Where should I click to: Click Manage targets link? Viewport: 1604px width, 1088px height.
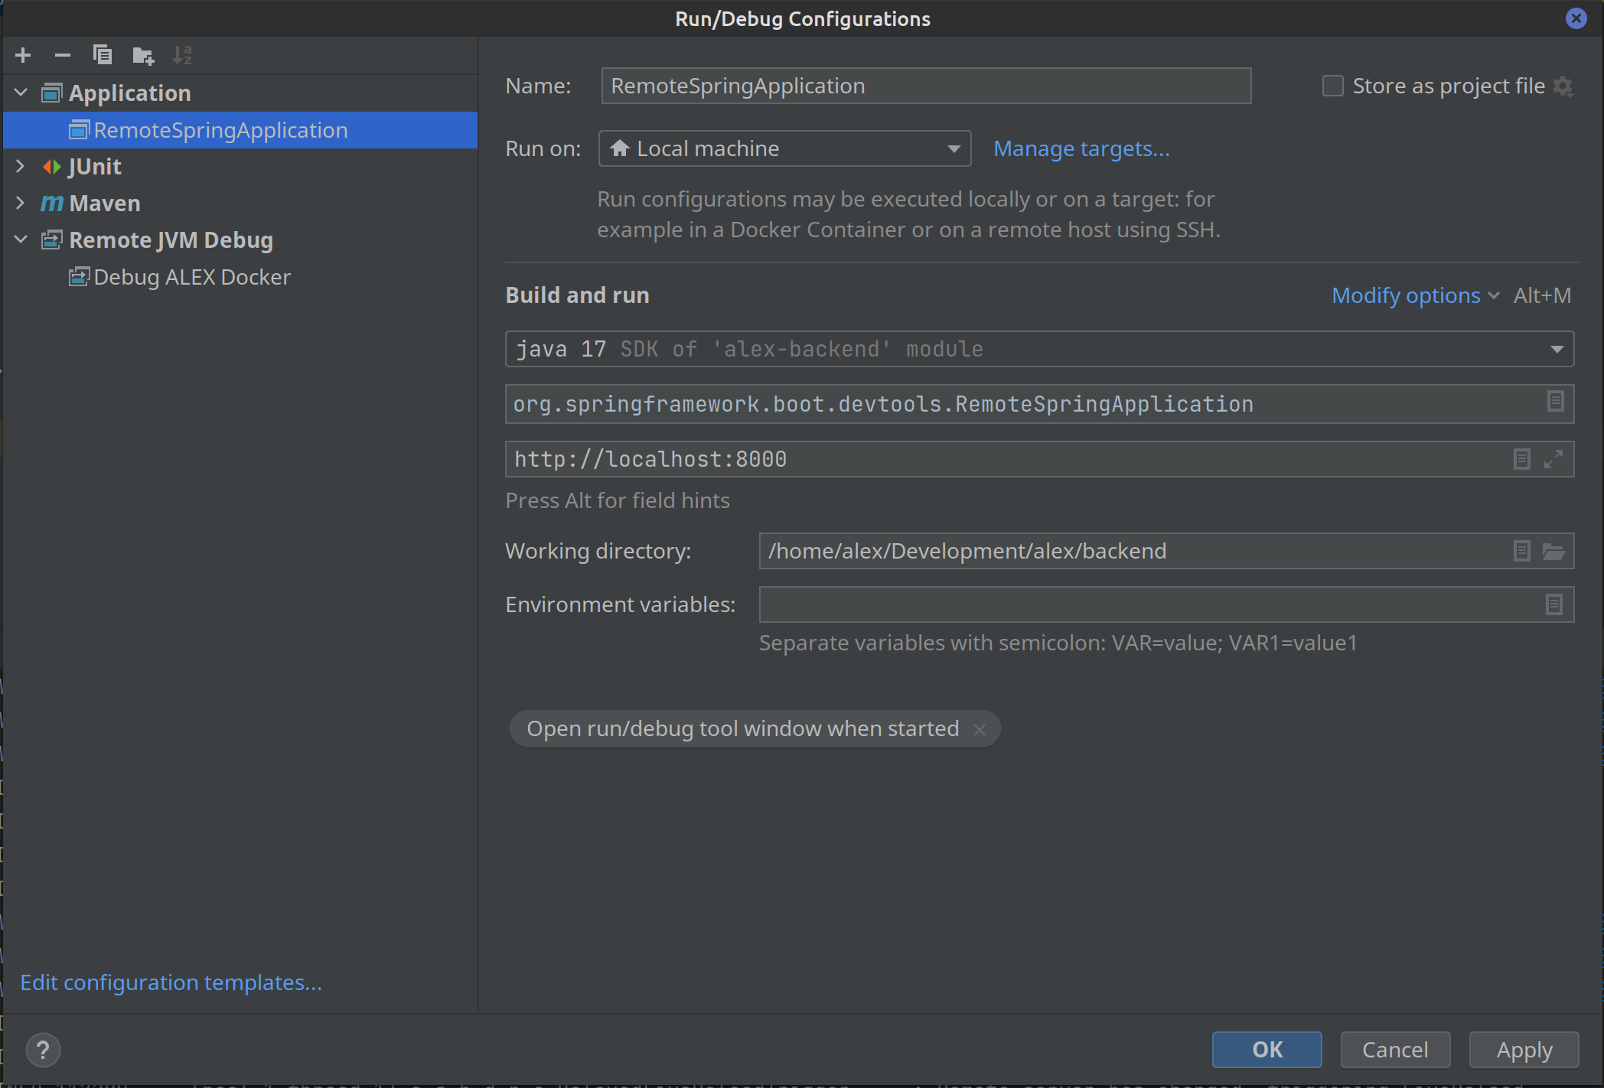(1080, 148)
